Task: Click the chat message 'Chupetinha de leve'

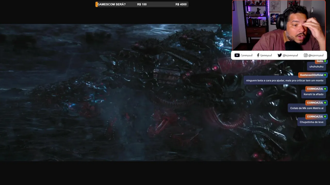Action: click(311, 122)
